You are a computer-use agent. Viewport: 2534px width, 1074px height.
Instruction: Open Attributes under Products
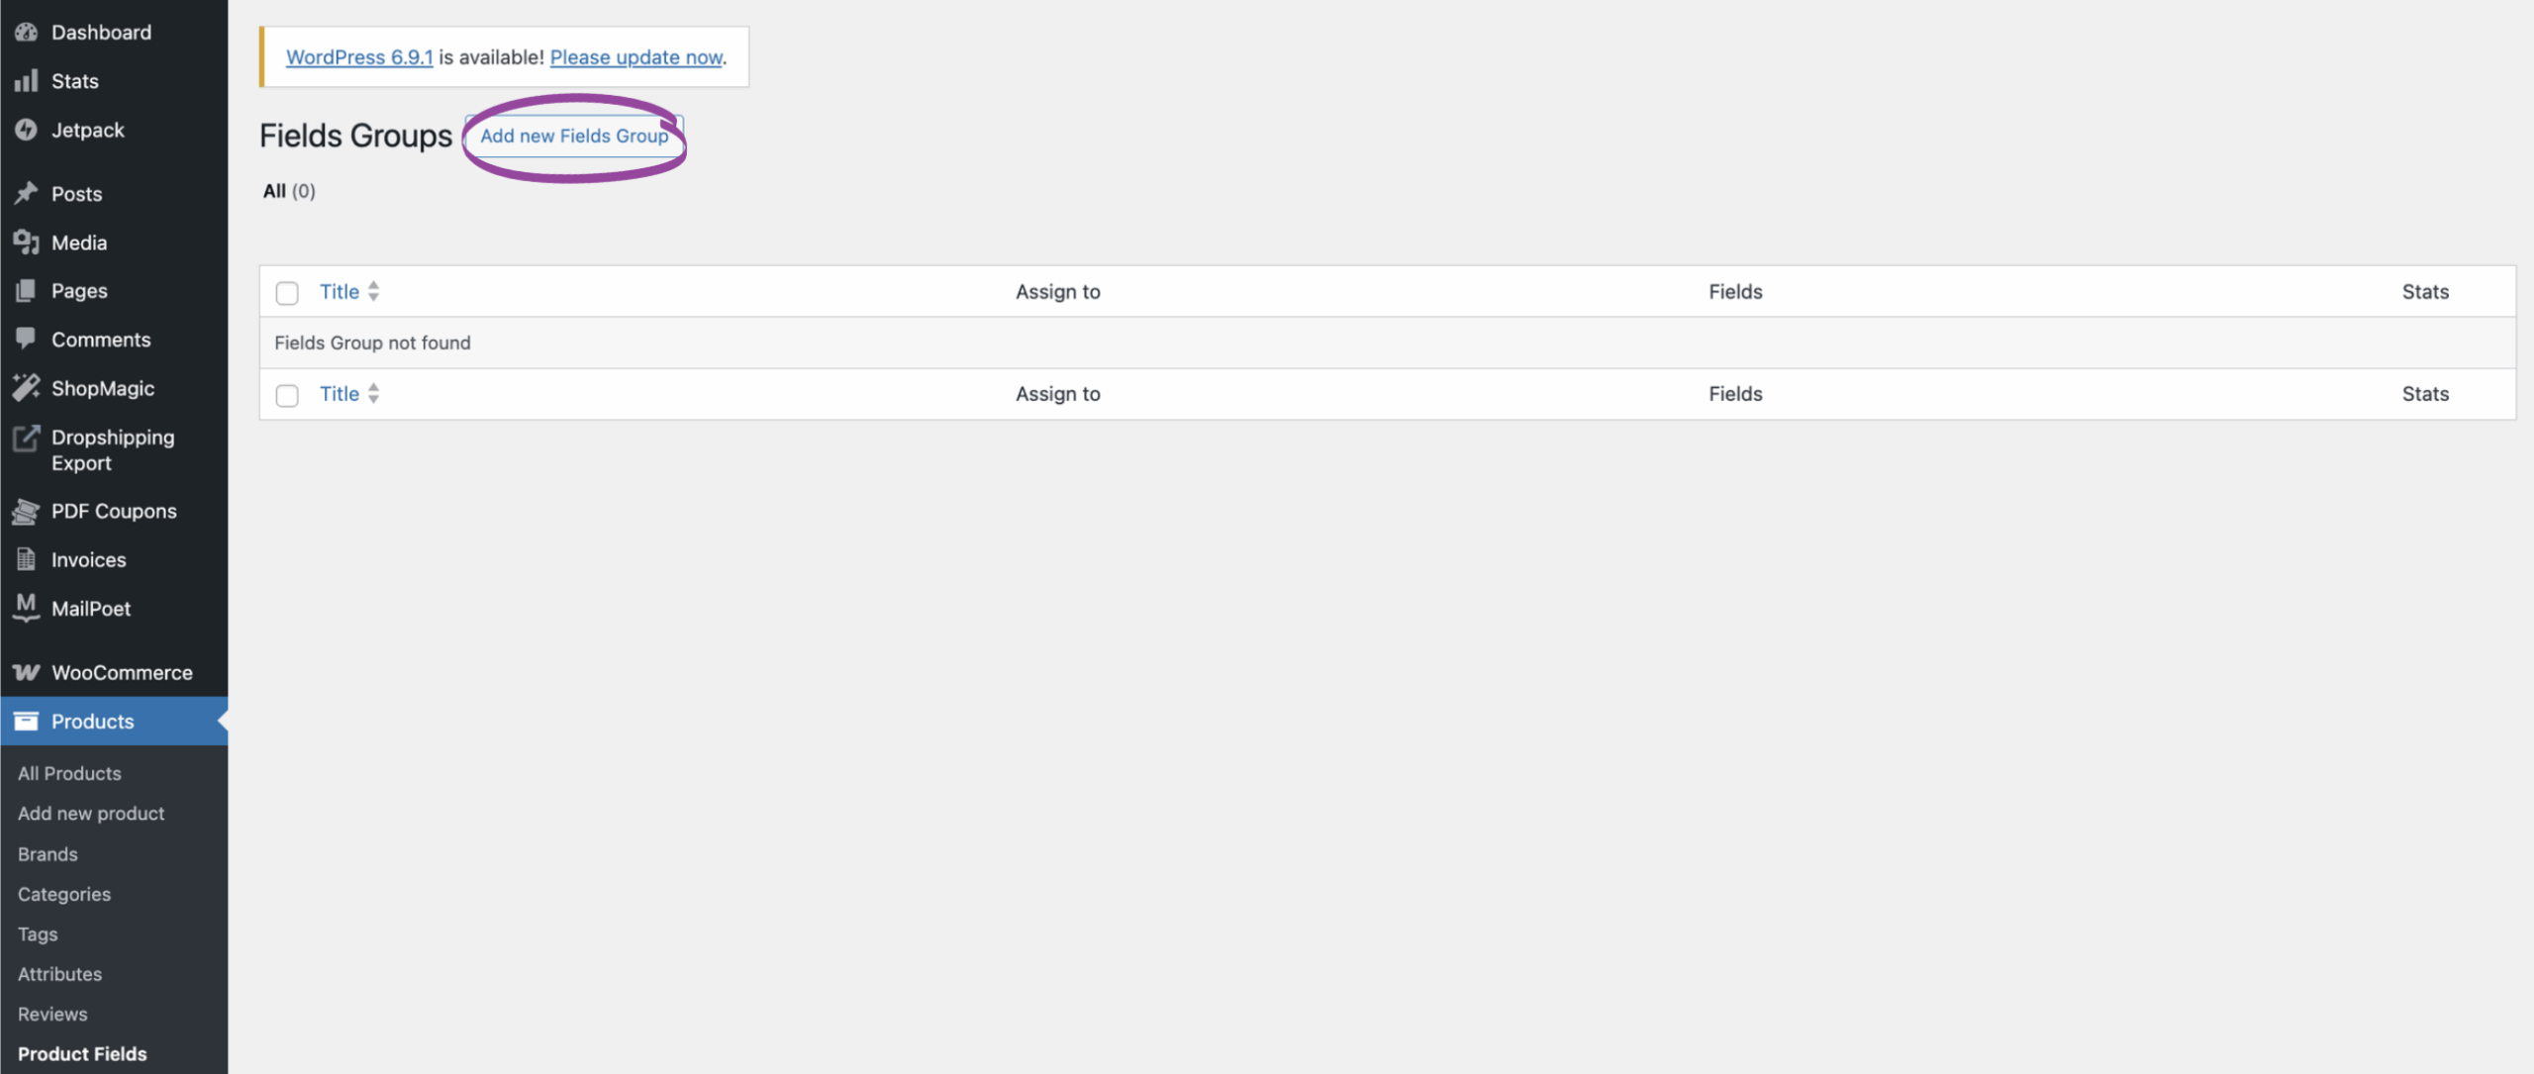coord(59,973)
